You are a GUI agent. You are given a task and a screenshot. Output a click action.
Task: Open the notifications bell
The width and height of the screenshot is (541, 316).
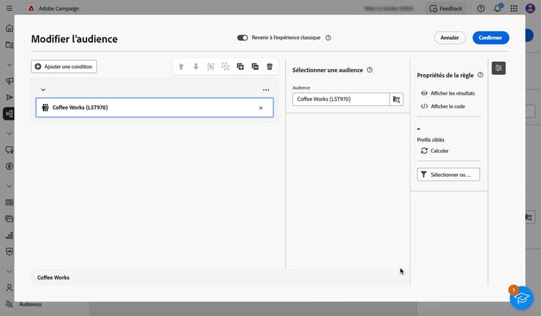pyautogui.click(x=497, y=8)
